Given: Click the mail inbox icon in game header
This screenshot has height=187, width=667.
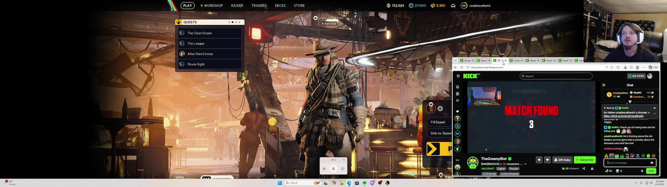Looking at the screenshot, I should click(x=453, y=5).
